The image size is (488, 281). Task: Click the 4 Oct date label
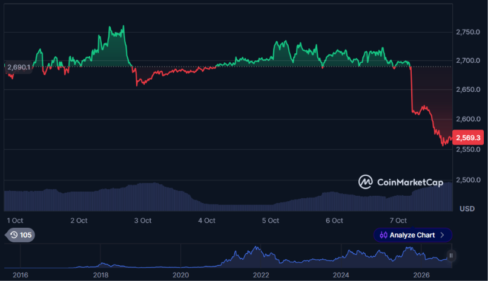click(x=206, y=221)
